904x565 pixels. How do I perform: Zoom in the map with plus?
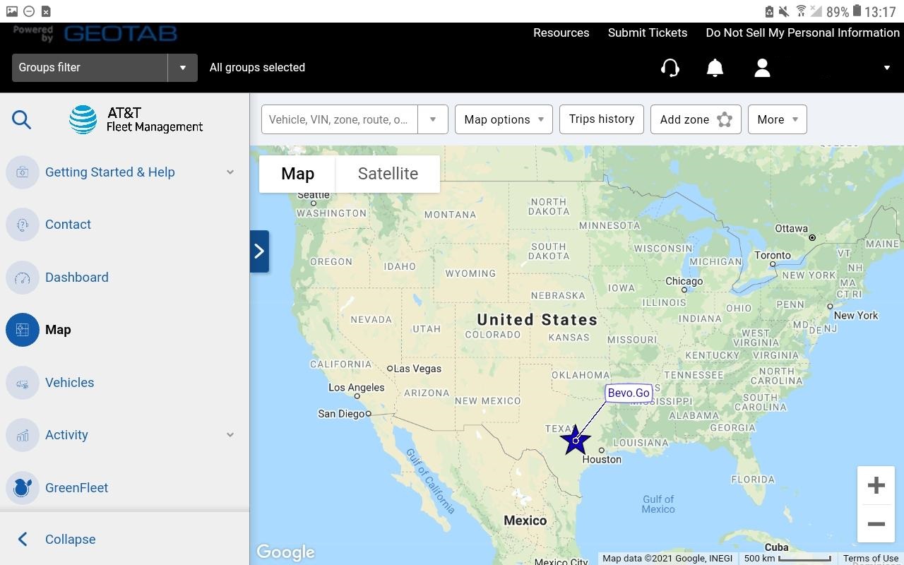point(876,485)
